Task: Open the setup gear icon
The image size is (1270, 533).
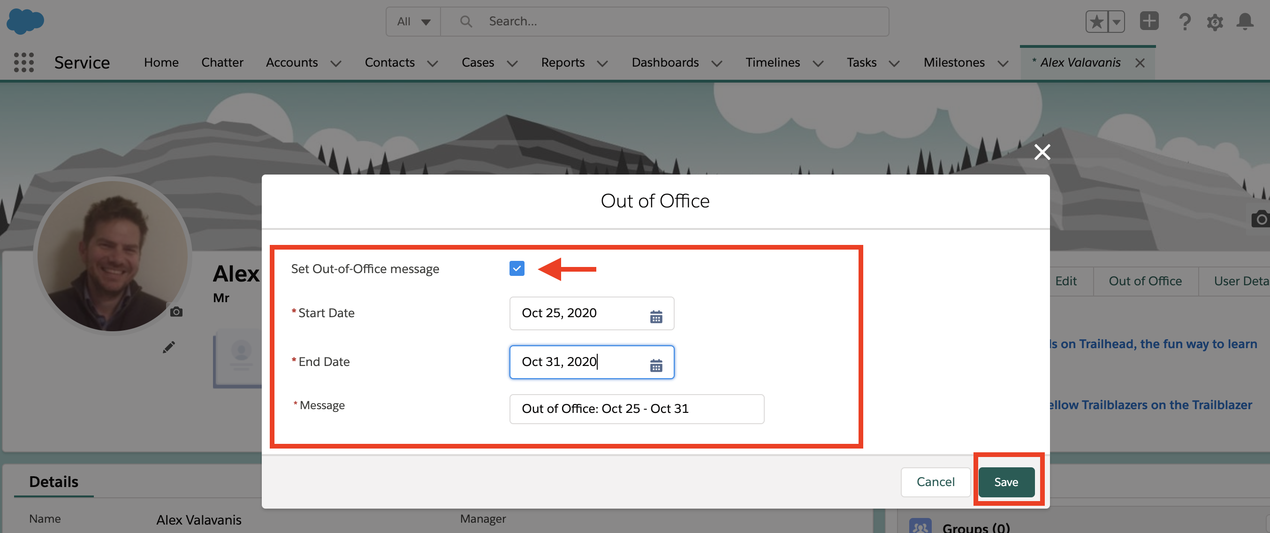Action: pyautogui.click(x=1215, y=22)
